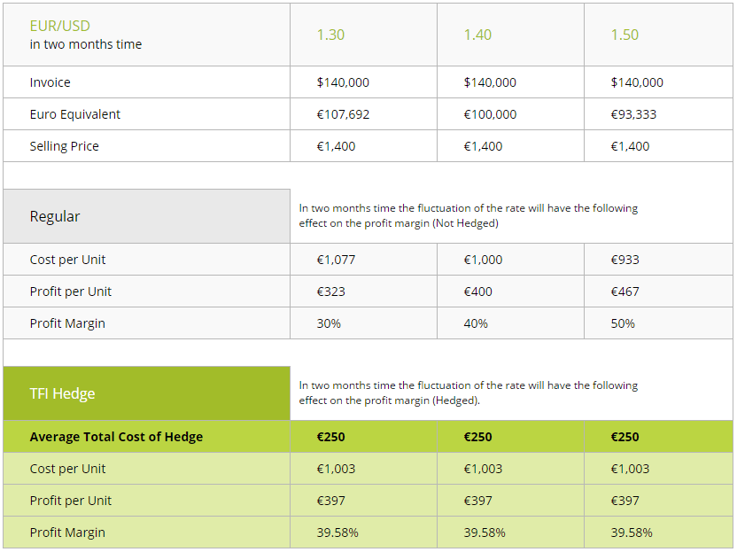The image size is (737, 552).
Task: Click the Not Hedged description text
Action: coord(469,215)
